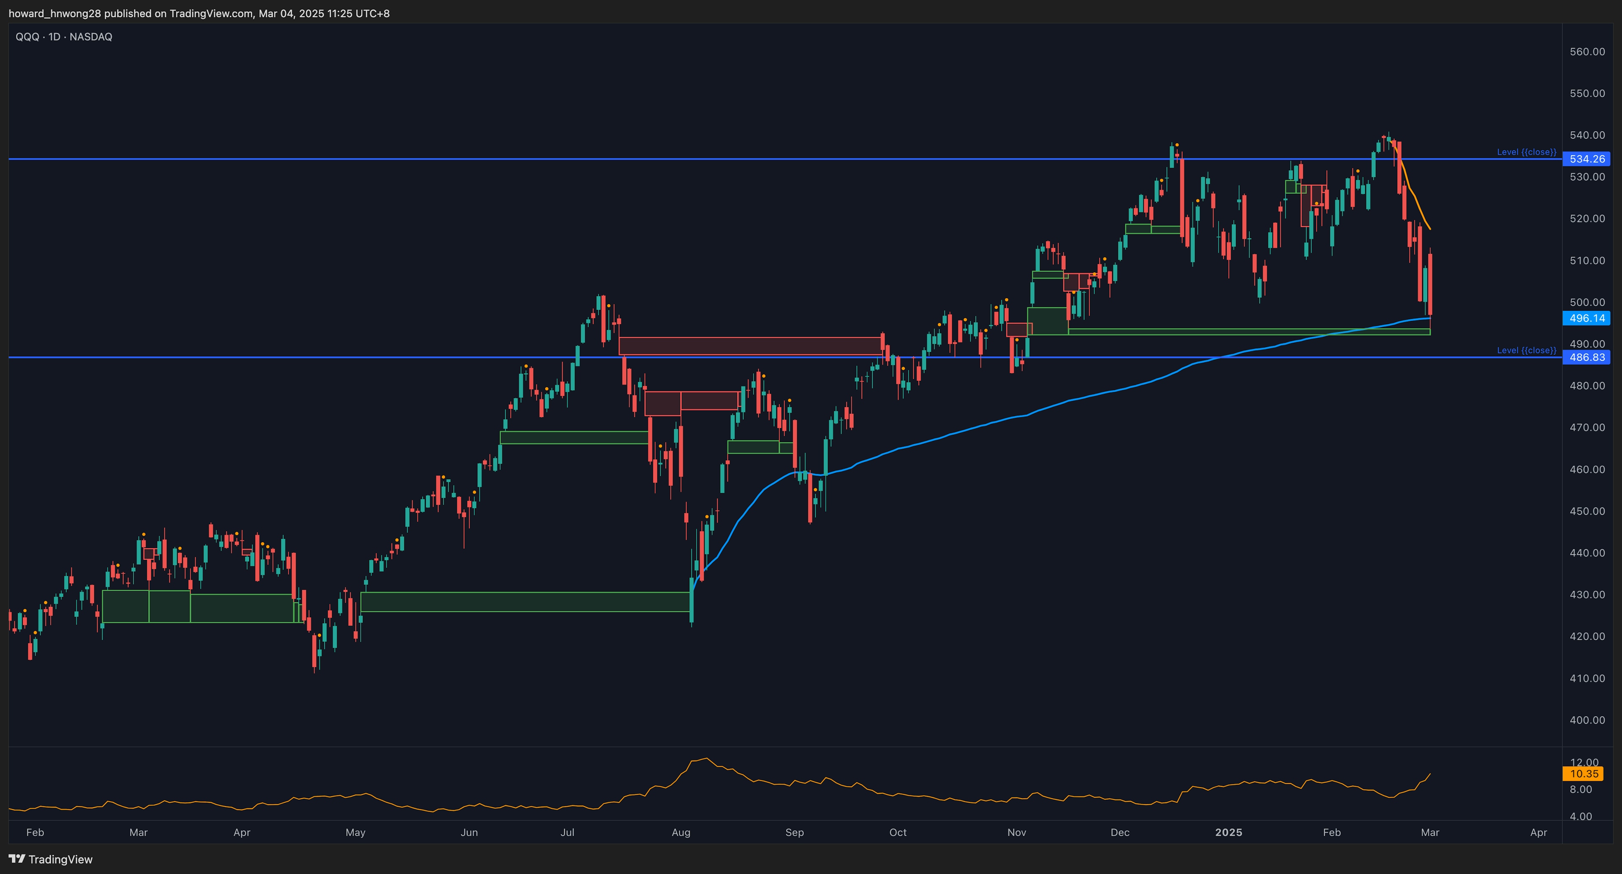The image size is (1622, 874).
Task: Click the 520.00 price axis label
Action: (1587, 218)
